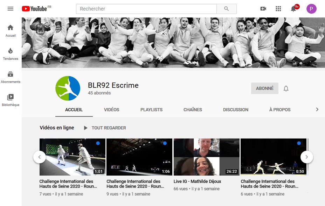Image resolution: width=325 pixels, height=206 pixels.
Task: Open the notifications bell with 9+ badge
Action: pos(294,8)
